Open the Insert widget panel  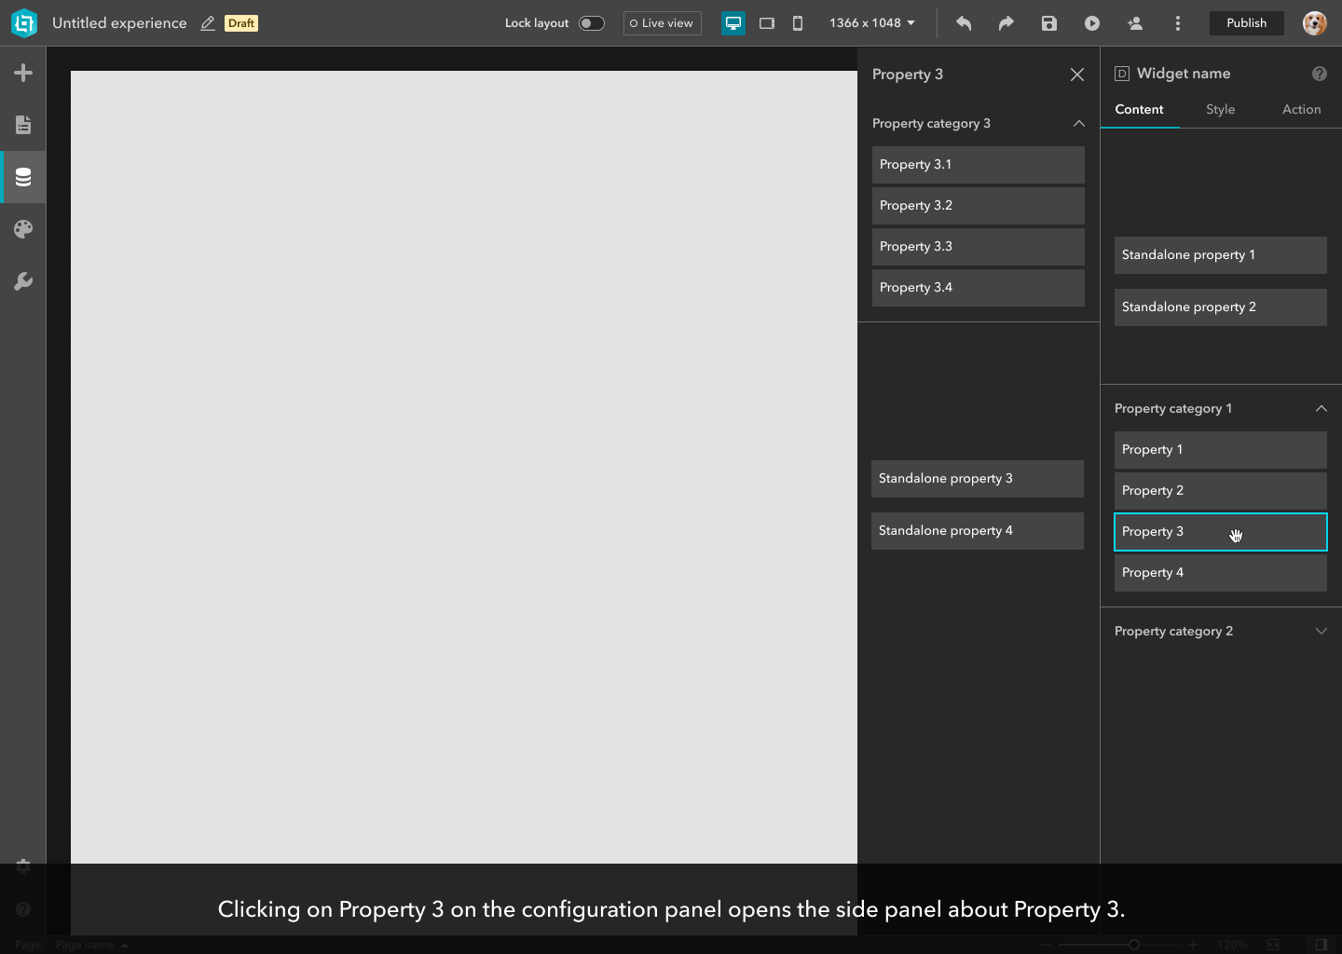pos(23,72)
